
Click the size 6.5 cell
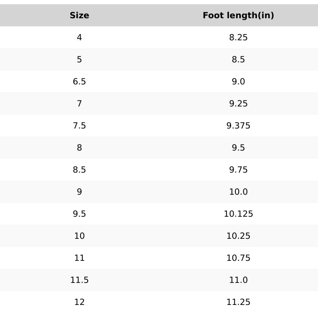[x=79, y=81]
